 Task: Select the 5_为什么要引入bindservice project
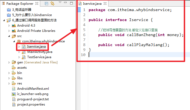[x=32, y=15]
